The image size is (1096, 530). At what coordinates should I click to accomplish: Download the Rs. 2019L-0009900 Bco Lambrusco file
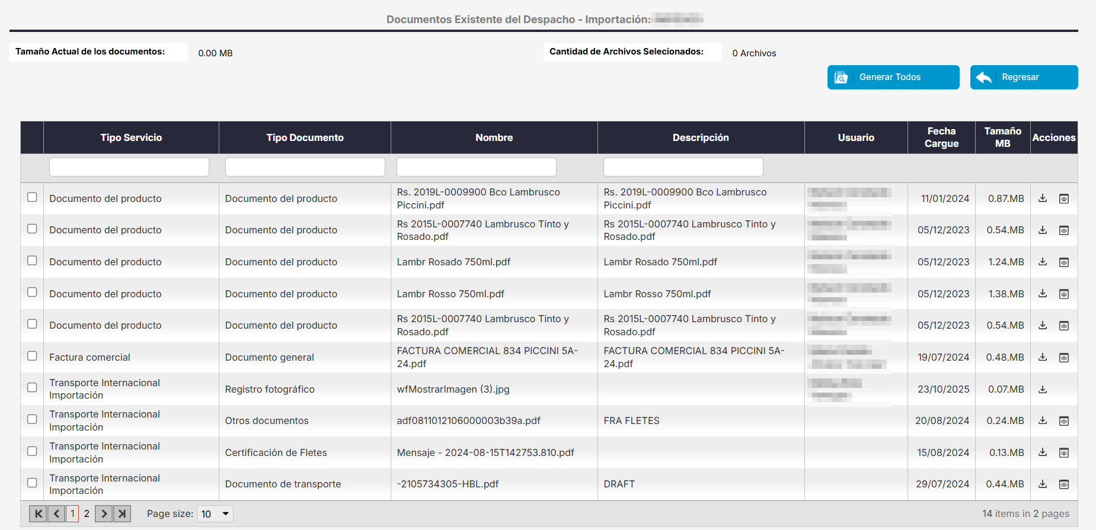[x=1043, y=198]
